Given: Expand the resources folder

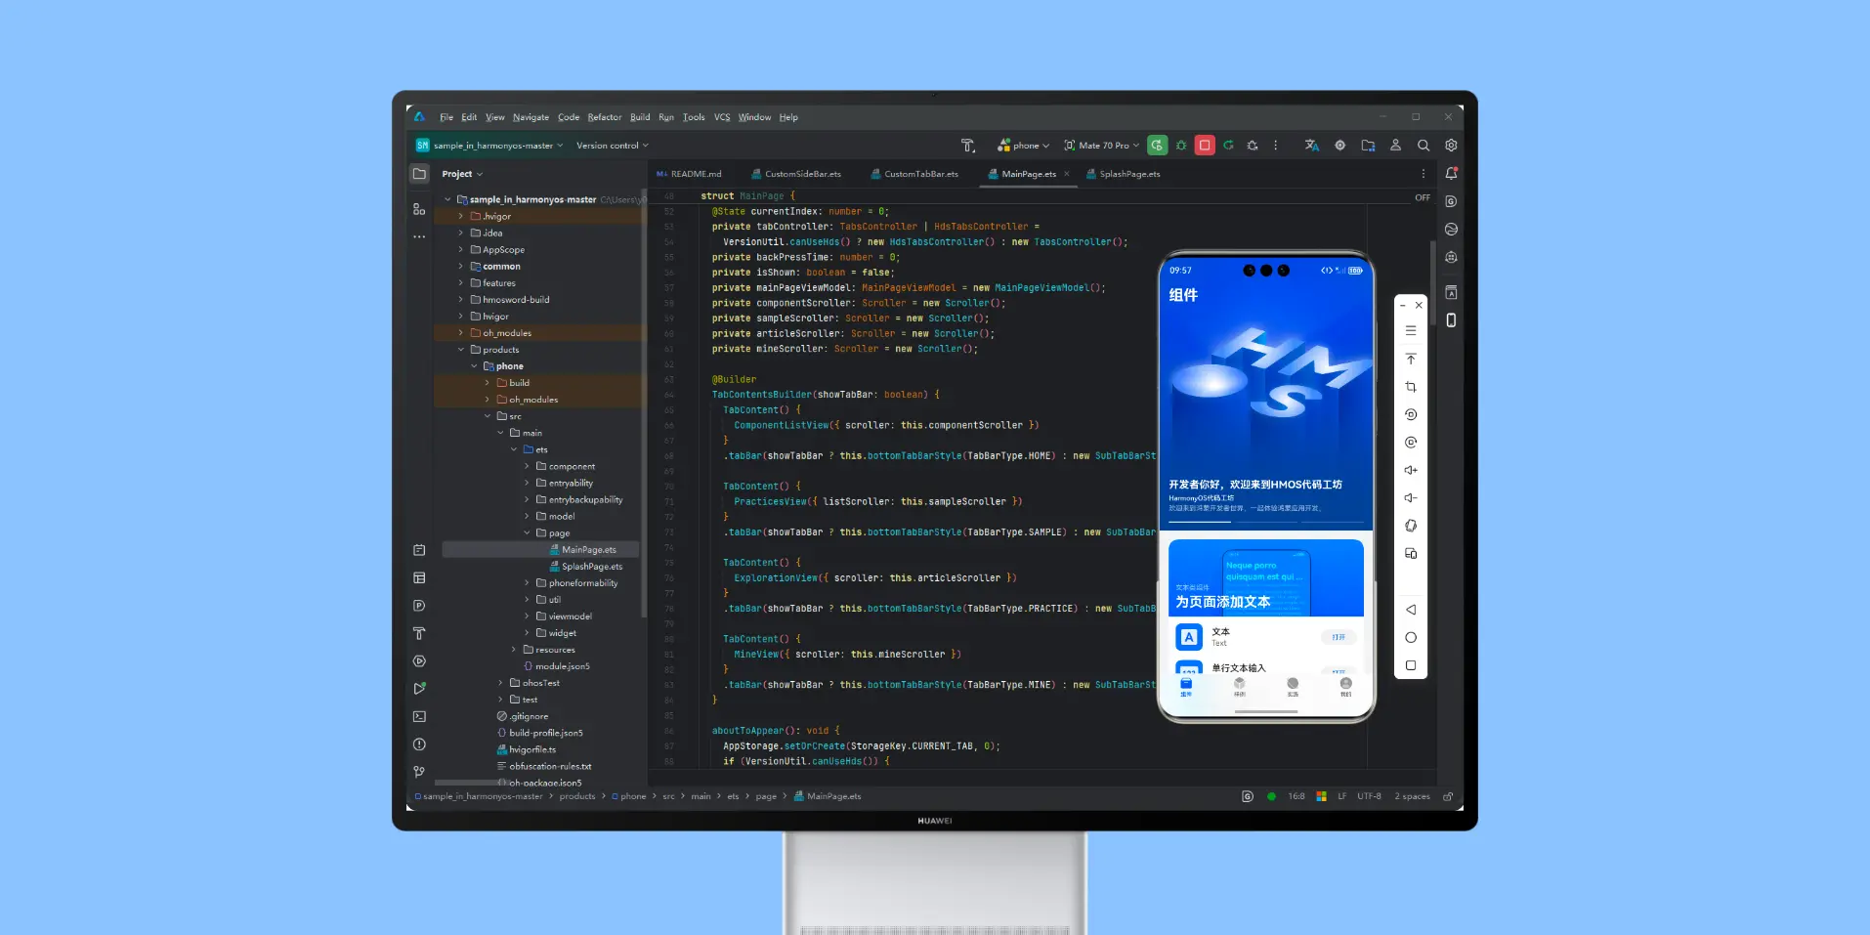Looking at the screenshot, I should point(514,650).
